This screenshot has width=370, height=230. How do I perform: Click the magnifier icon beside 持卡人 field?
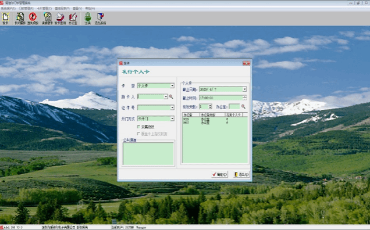click(171, 96)
